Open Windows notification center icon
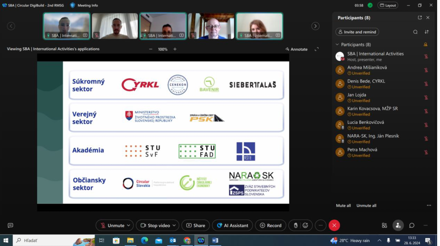Image resolution: width=440 pixels, height=246 pixels. pyautogui.click(x=428, y=241)
